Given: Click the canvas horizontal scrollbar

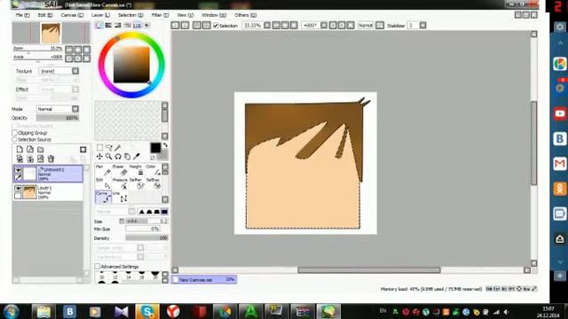Looking at the screenshot, I should click(369, 270).
